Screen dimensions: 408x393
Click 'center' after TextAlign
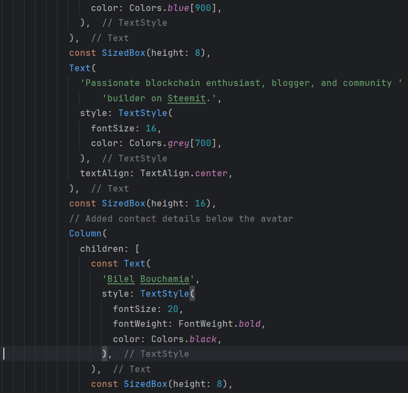click(x=211, y=174)
